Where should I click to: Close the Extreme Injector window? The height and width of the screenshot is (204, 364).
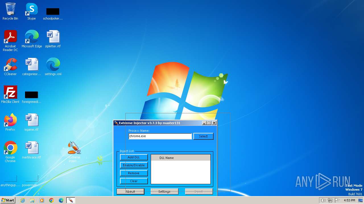pos(214,123)
